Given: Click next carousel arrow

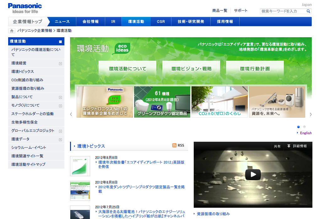Looking at the screenshot, I should [x=311, y=115].
